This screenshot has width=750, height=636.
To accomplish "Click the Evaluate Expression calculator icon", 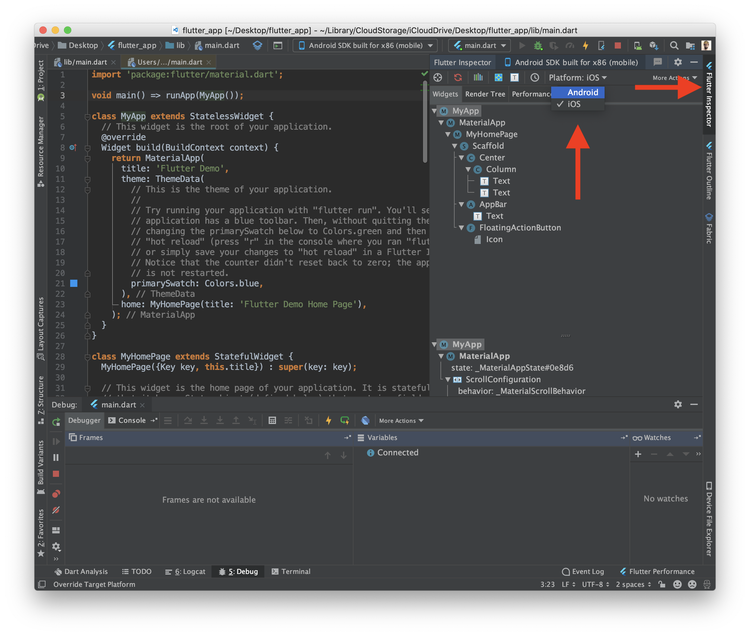I will 272,420.
